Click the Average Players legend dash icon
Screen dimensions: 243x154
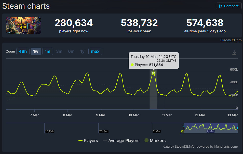click(x=105, y=141)
